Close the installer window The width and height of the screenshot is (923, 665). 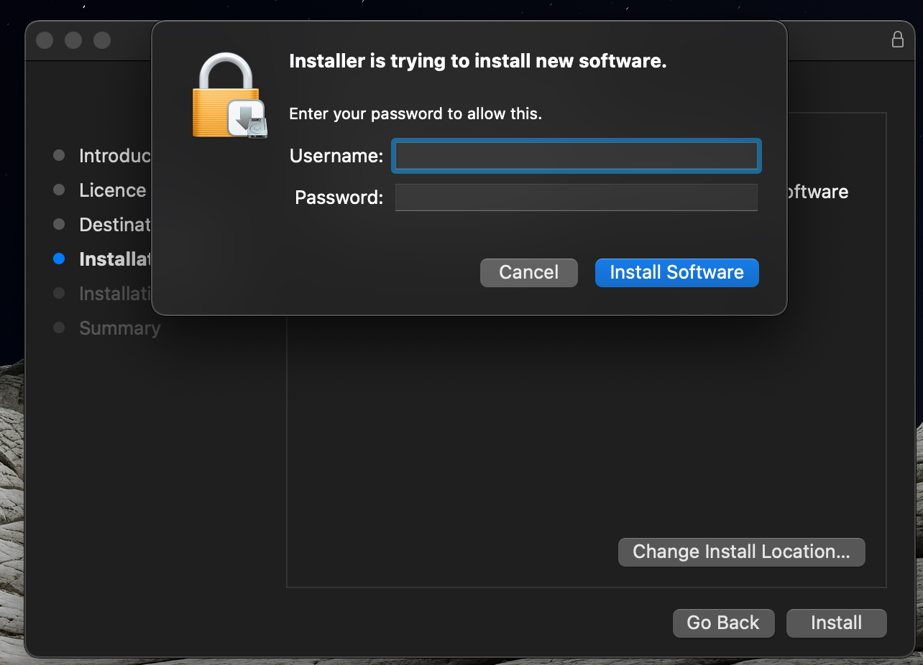(x=45, y=40)
